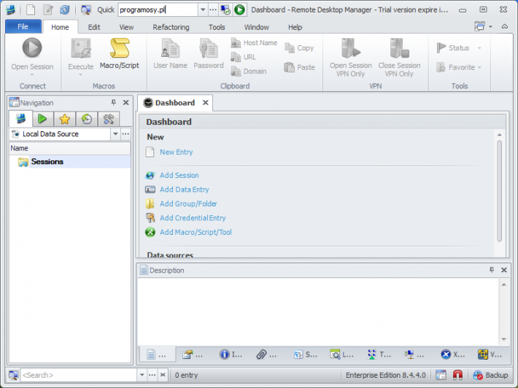Open the Favorite dropdown in Tools group

tap(479, 68)
